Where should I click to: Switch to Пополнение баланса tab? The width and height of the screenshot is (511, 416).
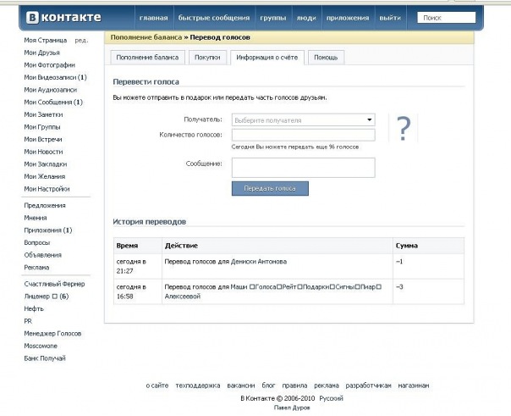147,58
